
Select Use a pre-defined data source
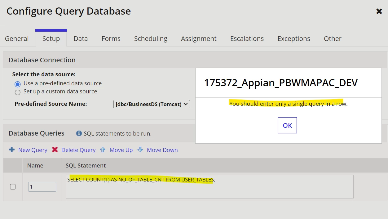pyautogui.click(x=18, y=84)
